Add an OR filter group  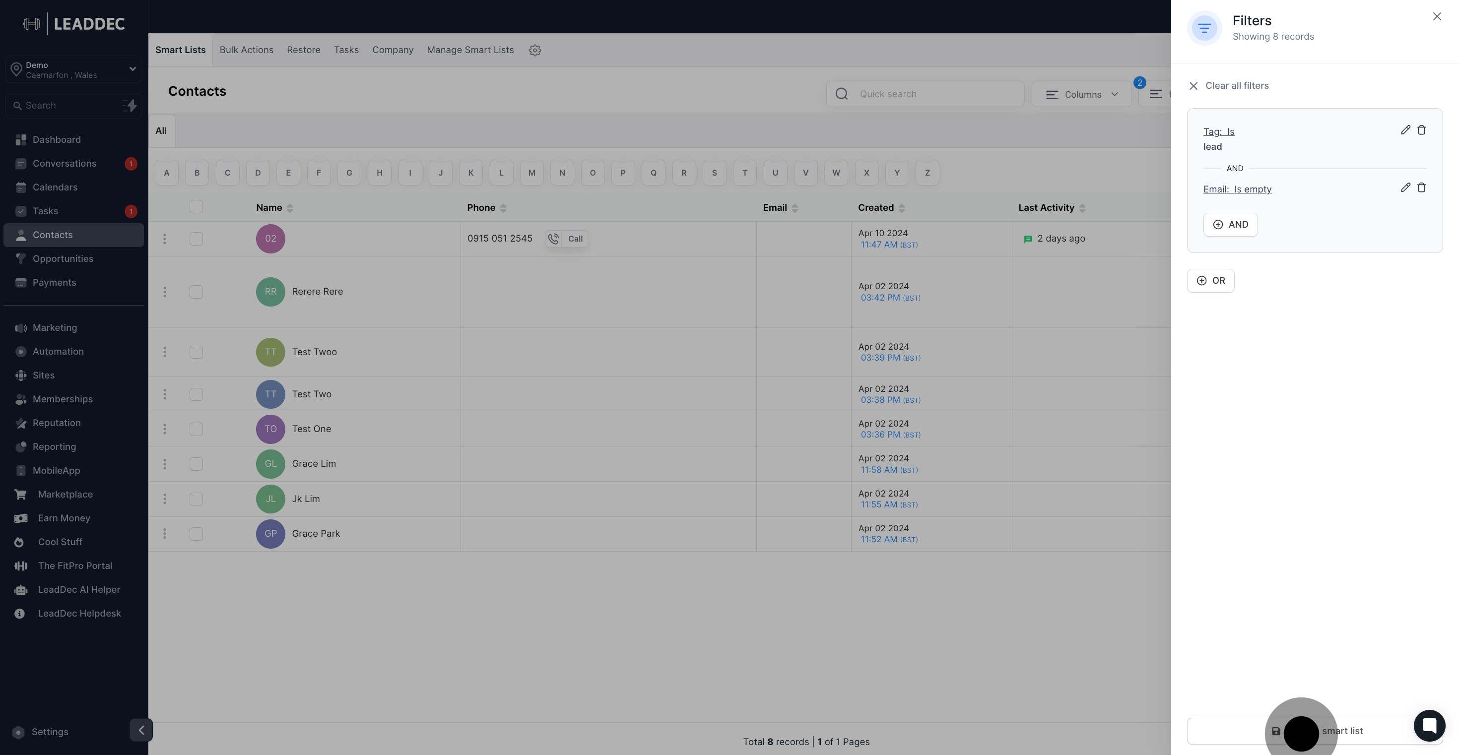coord(1210,281)
